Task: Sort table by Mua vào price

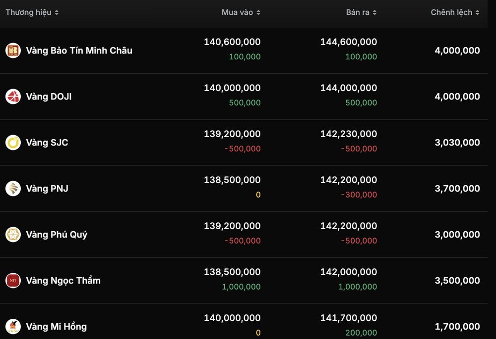Action: click(x=241, y=12)
